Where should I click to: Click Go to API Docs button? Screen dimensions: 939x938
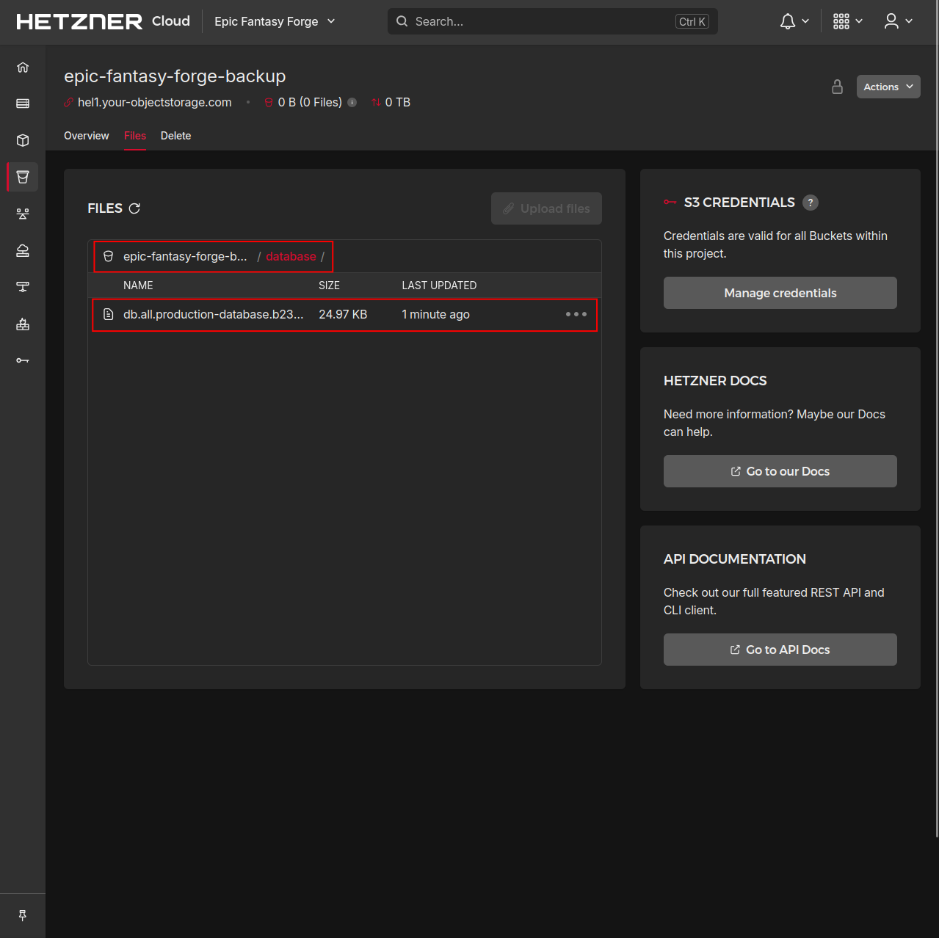pyautogui.click(x=780, y=650)
